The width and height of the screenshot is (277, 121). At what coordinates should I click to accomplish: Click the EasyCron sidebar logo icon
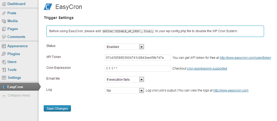(x=4, y=87)
